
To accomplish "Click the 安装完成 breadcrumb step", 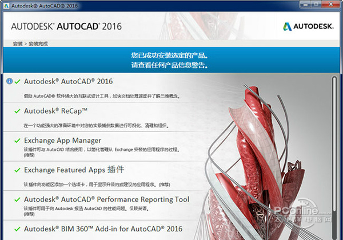I will tap(38, 44).
